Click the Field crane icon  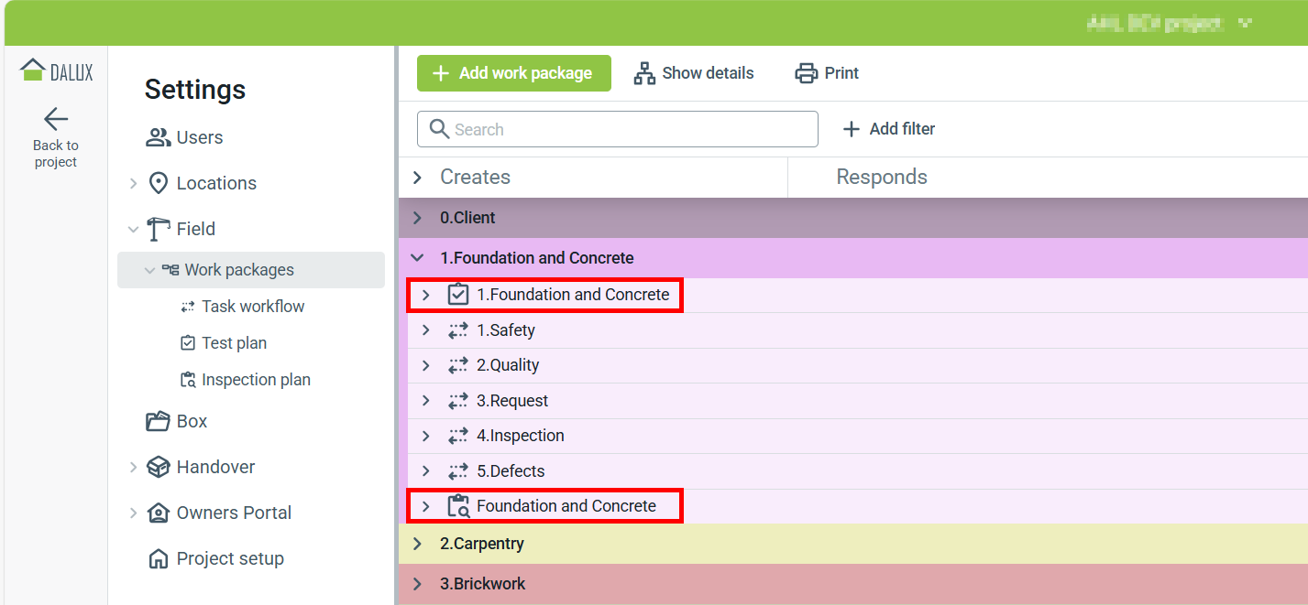click(x=159, y=229)
